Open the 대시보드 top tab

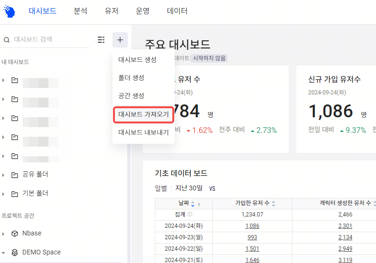click(42, 11)
